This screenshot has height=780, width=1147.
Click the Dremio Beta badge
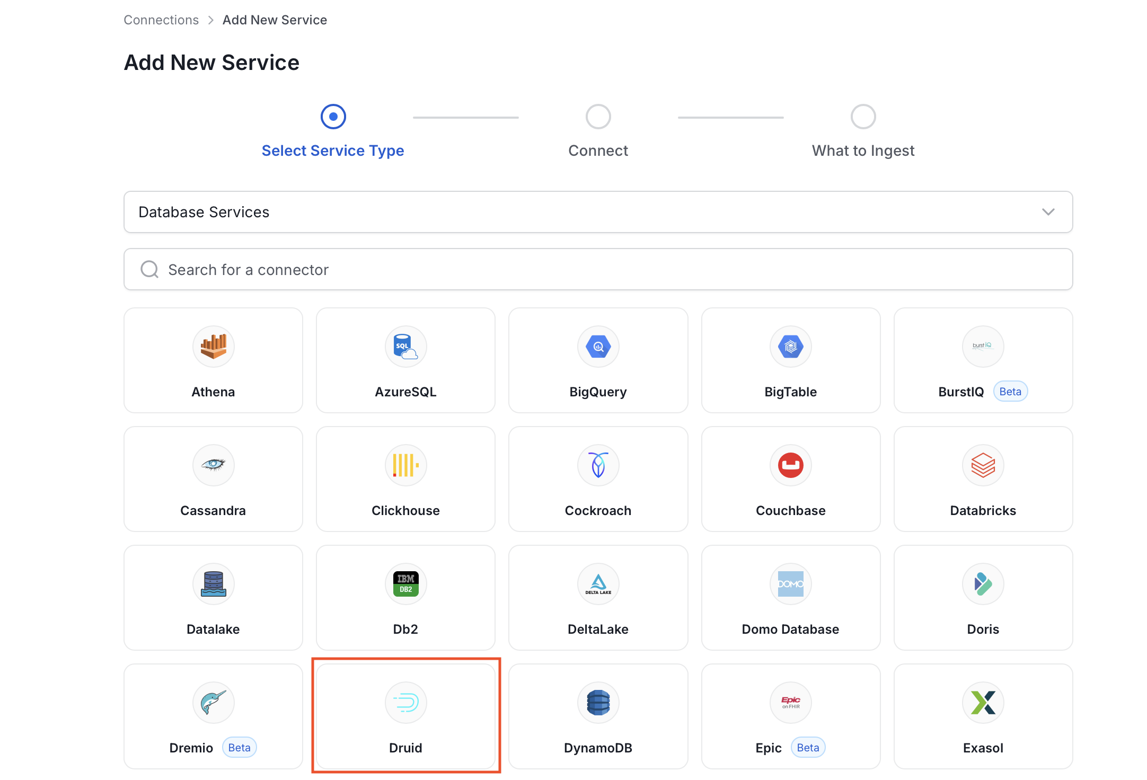tap(240, 748)
